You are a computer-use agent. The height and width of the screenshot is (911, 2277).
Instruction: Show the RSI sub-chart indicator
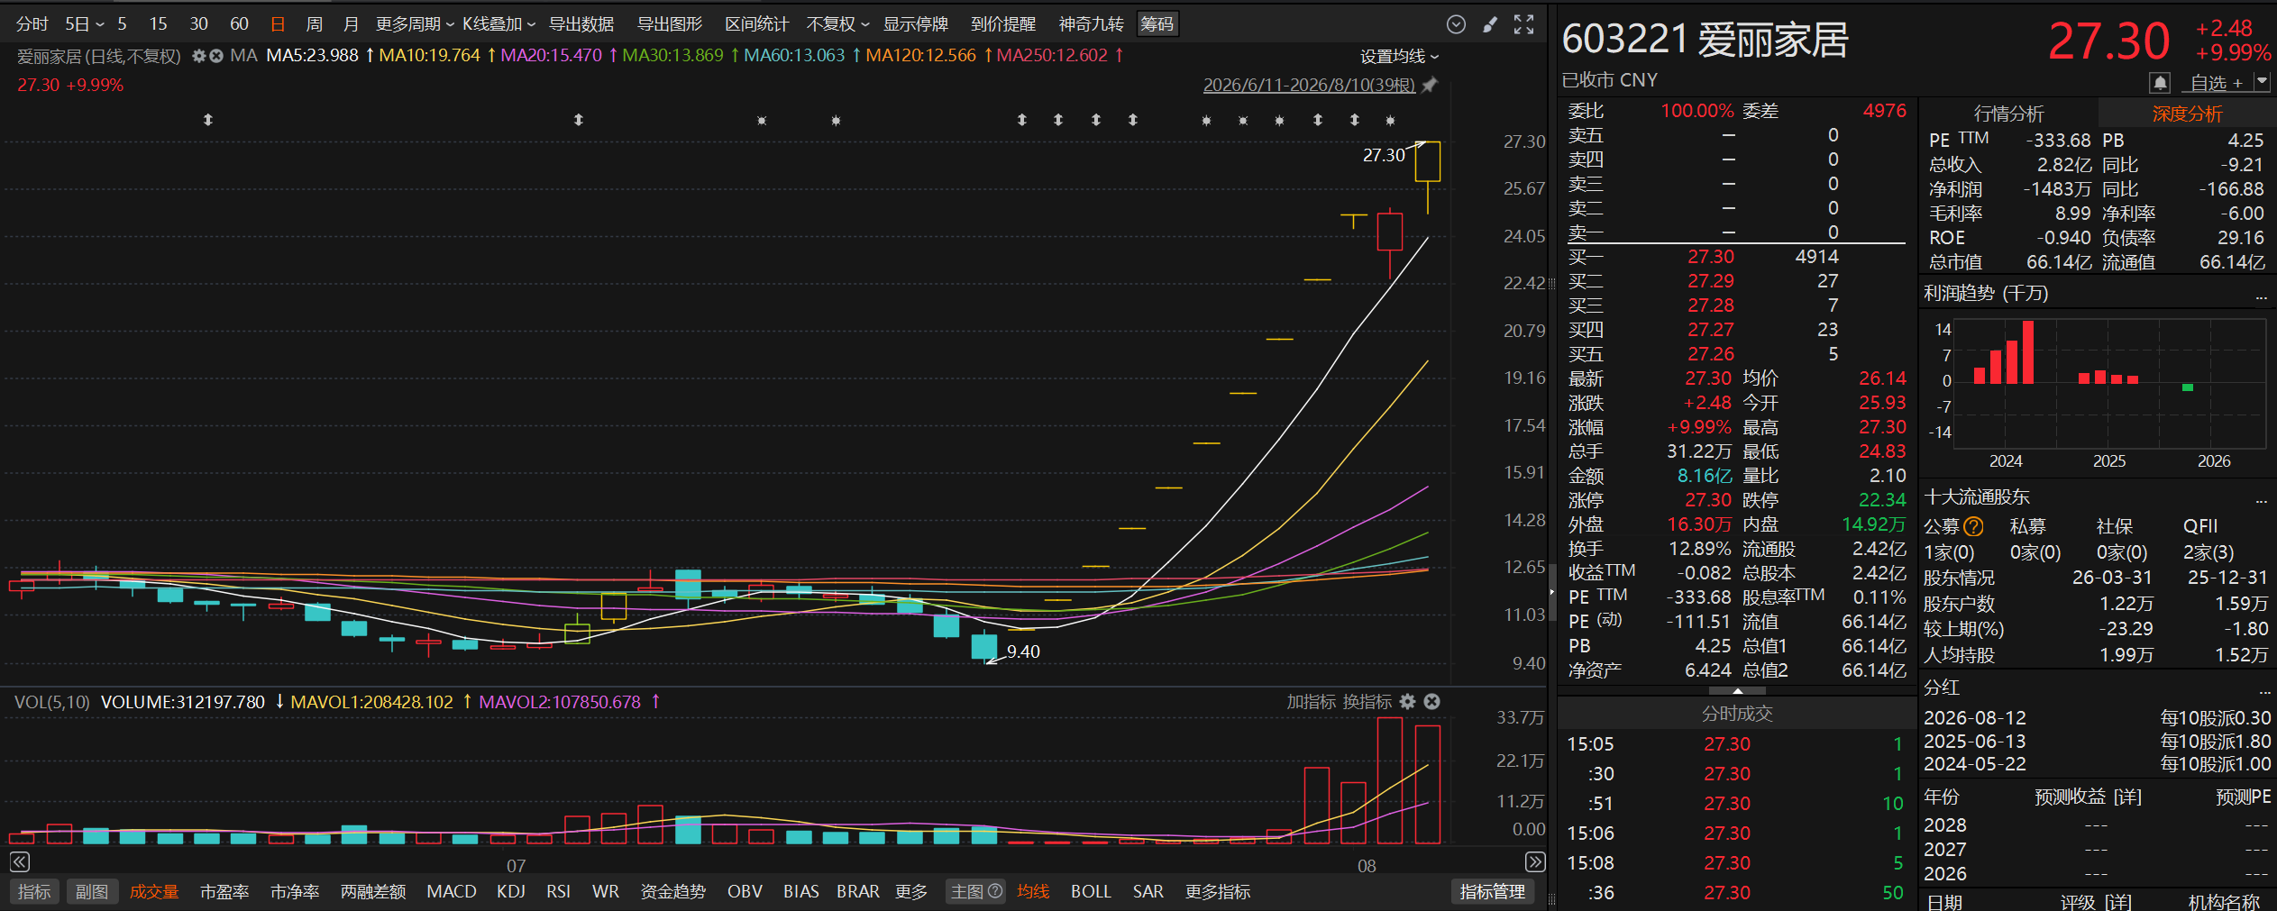pyautogui.click(x=559, y=891)
